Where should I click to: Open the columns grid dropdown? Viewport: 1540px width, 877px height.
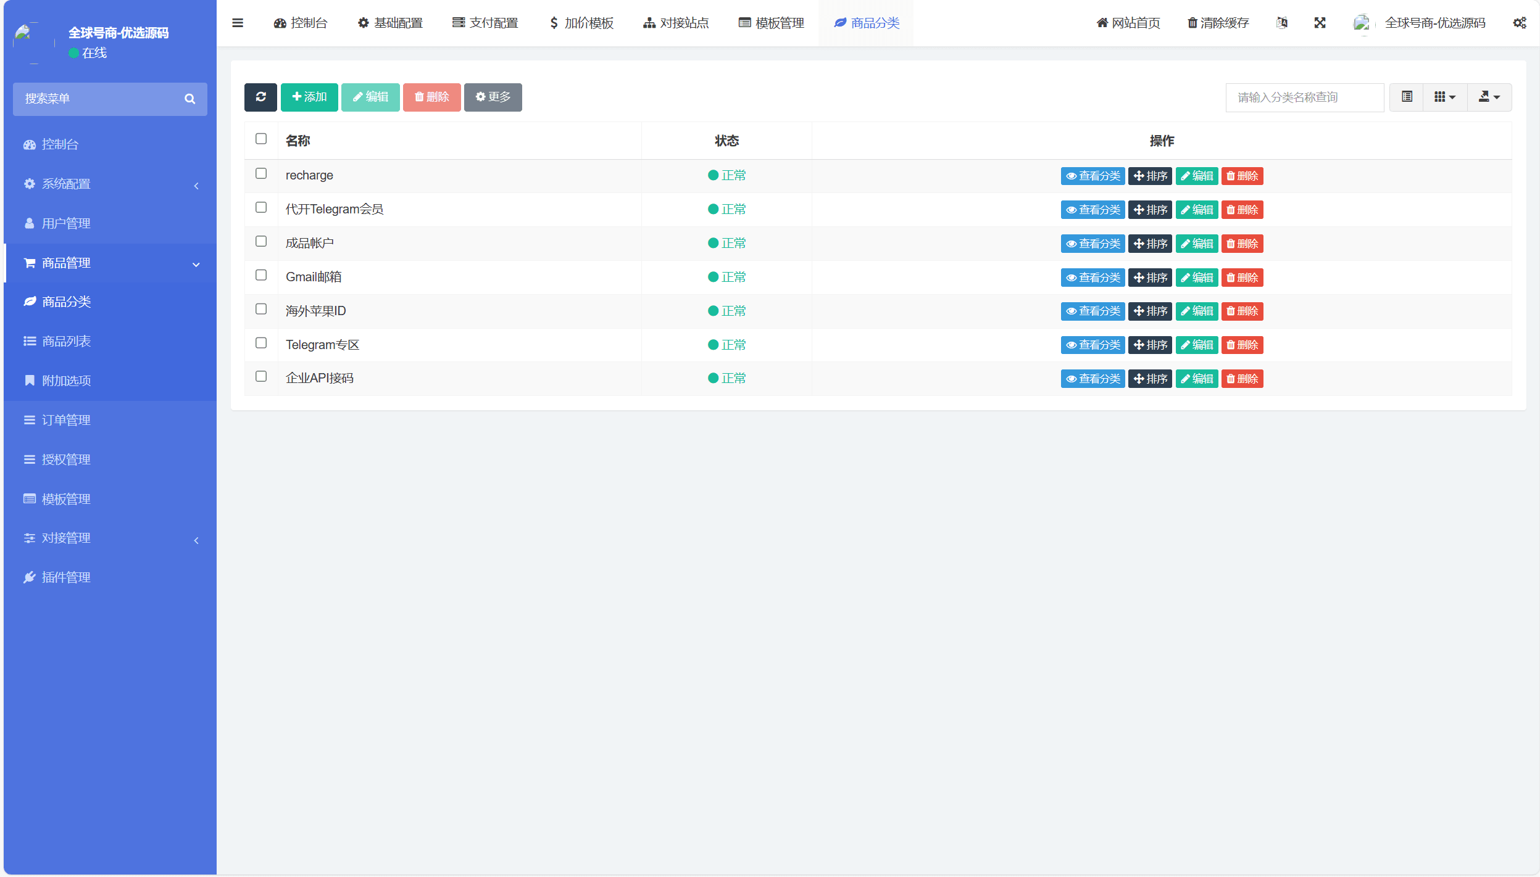point(1444,97)
